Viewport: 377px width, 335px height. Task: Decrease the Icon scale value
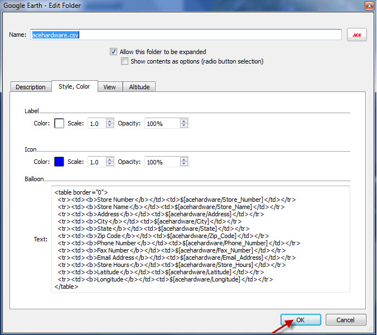pyautogui.click(x=110, y=164)
